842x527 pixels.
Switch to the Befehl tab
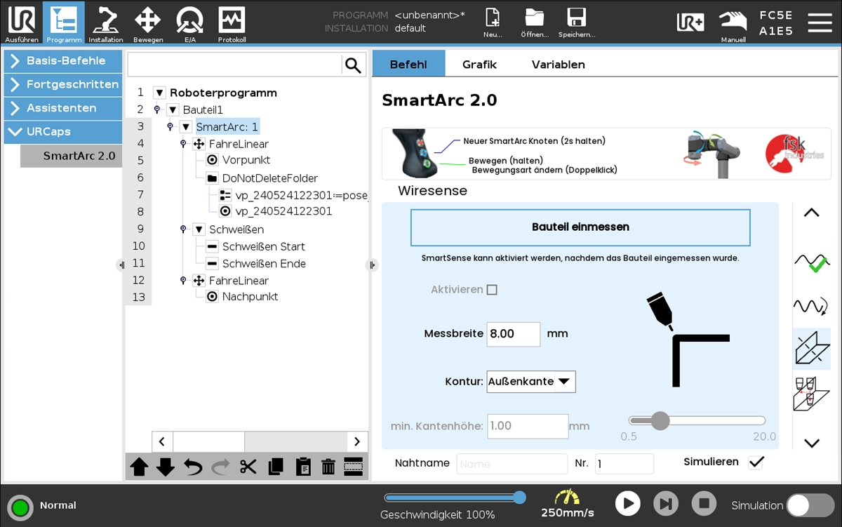[408, 64]
